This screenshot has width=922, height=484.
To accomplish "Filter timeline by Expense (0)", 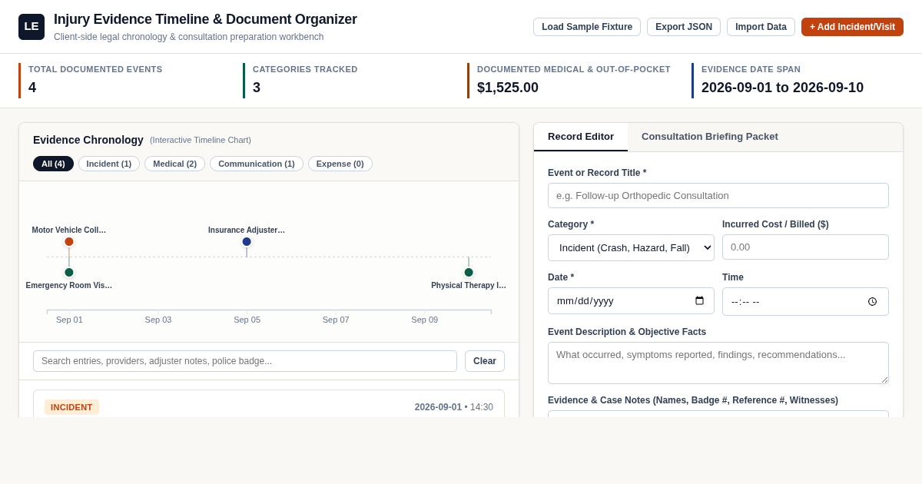I will pyautogui.click(x=340, y=164).
